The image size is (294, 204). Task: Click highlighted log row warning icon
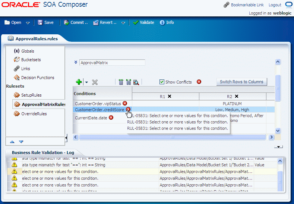(x=14, y=171)
